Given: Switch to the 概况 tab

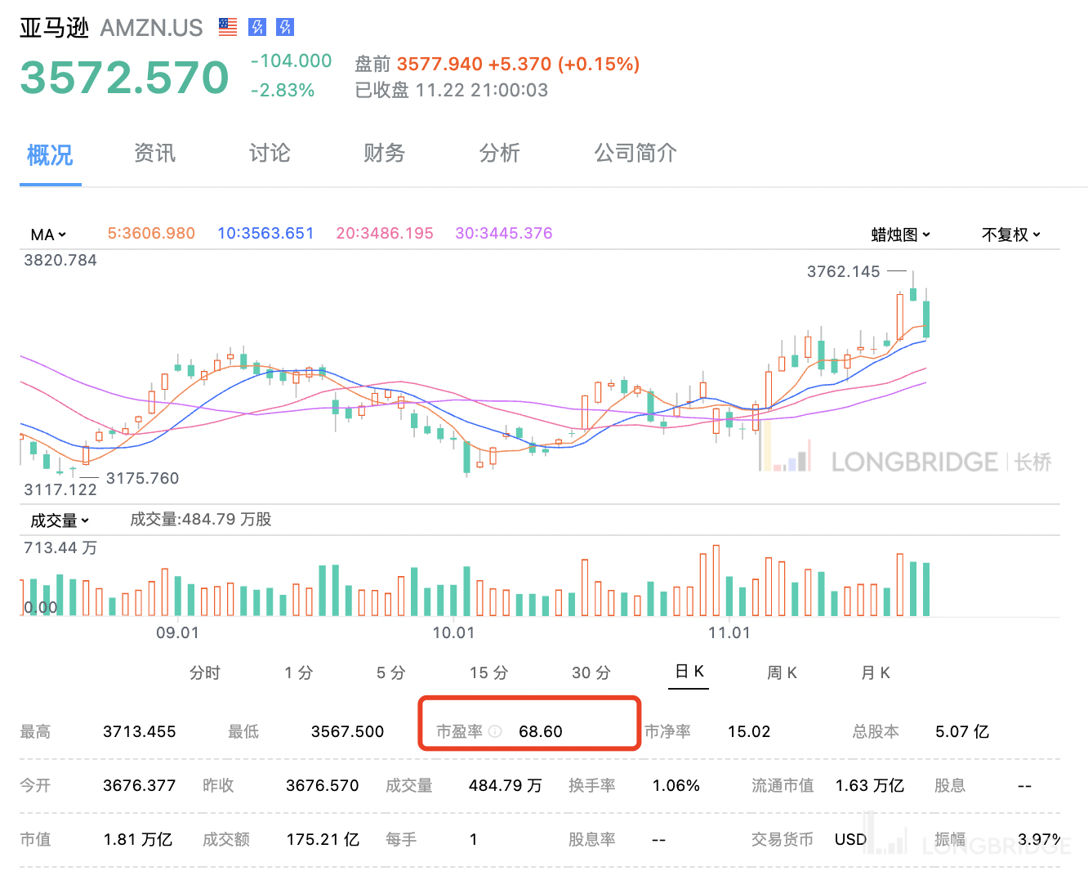Looking at the screenshot, I should point(50,154).
